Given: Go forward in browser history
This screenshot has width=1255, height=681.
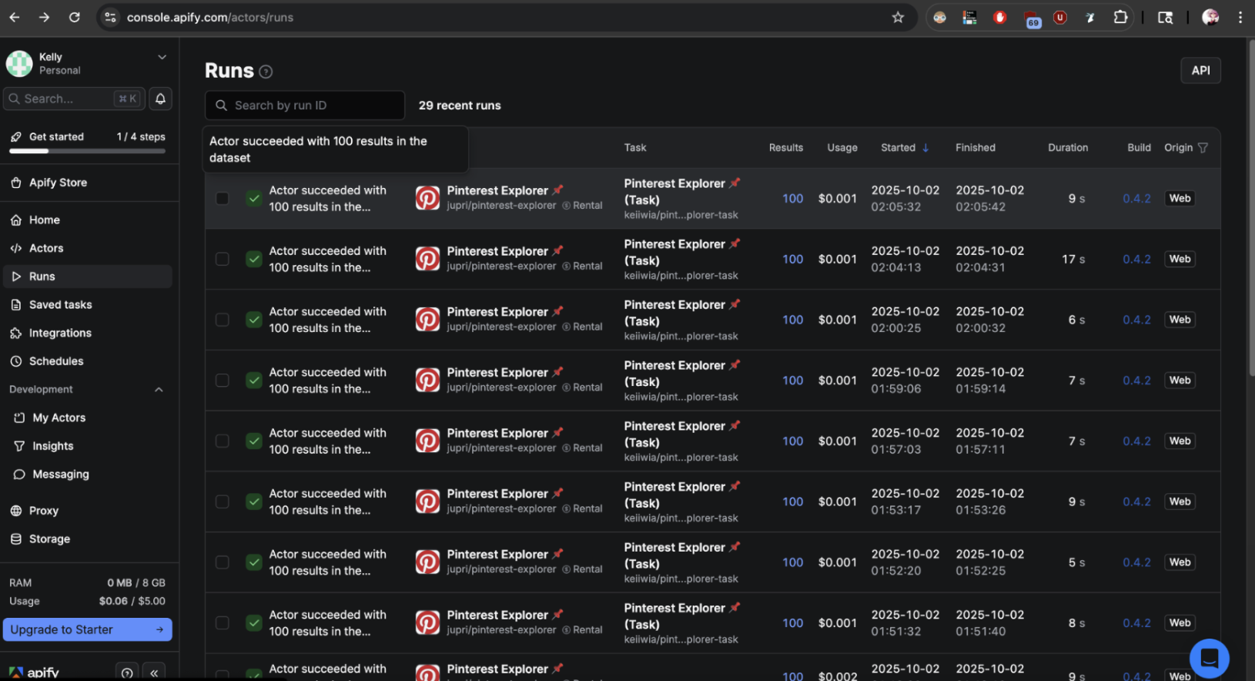Looking at the screenshot, I should point(44,17).
